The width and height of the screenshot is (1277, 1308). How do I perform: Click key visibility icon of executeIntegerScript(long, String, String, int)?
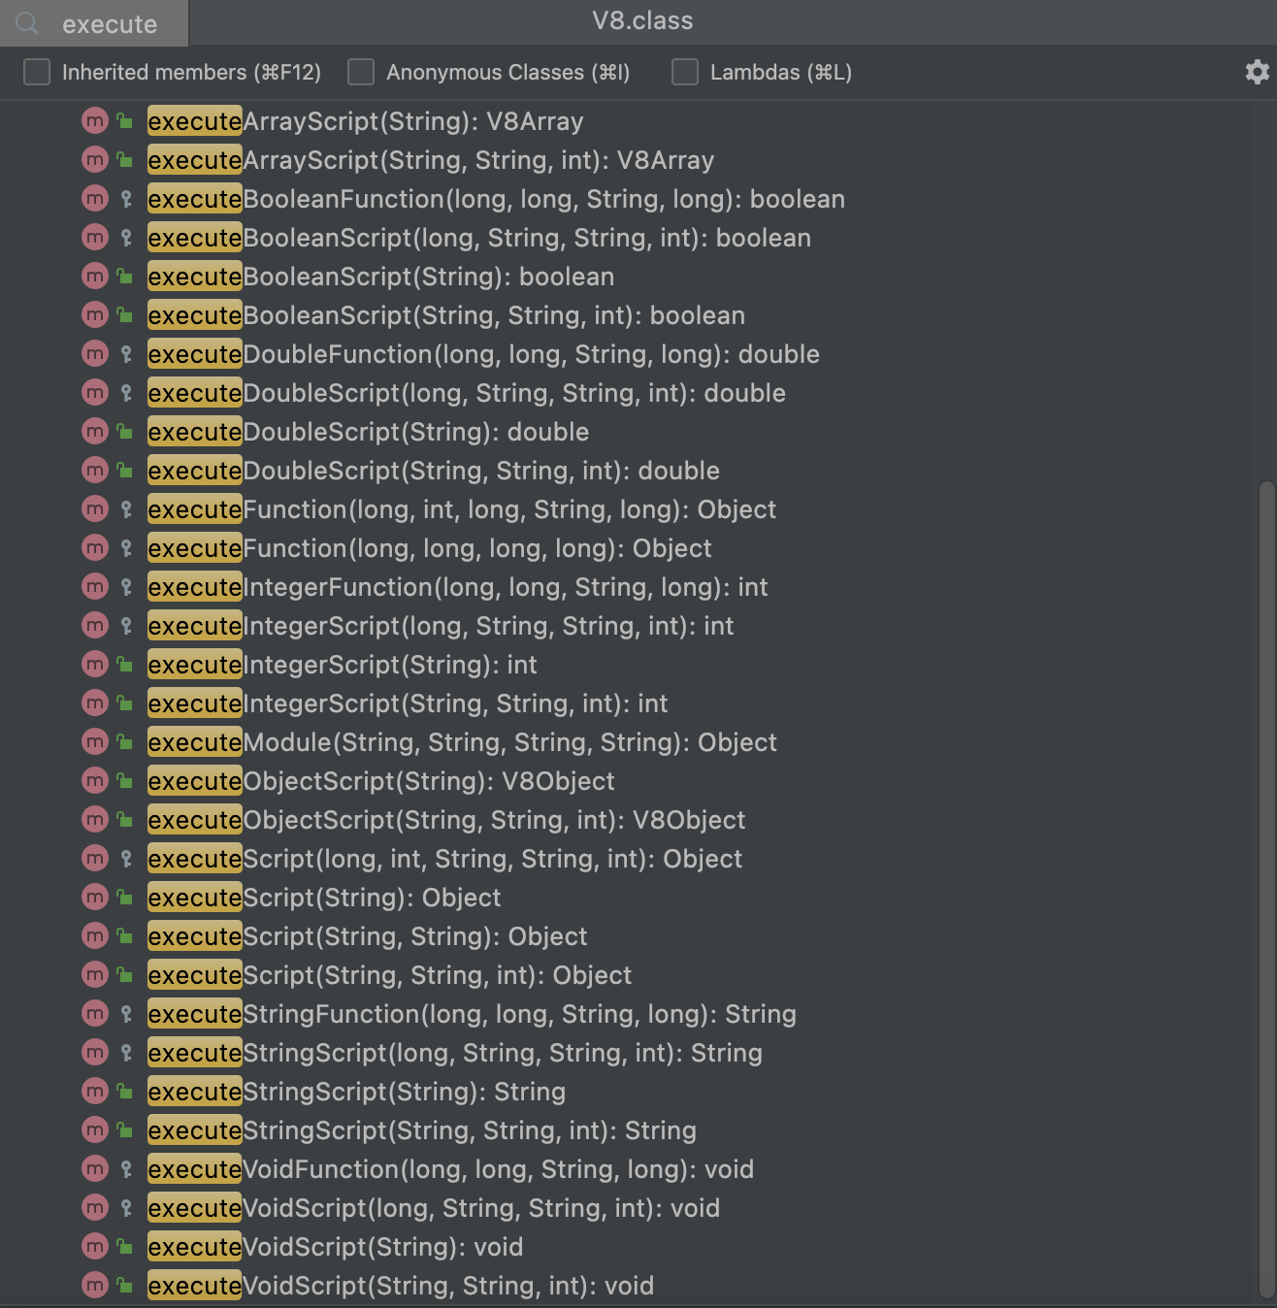[126, 626]
